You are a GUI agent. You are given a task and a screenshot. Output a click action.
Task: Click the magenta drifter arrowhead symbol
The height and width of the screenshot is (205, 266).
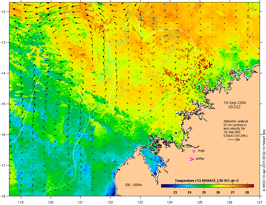click(x=192, y=159)
